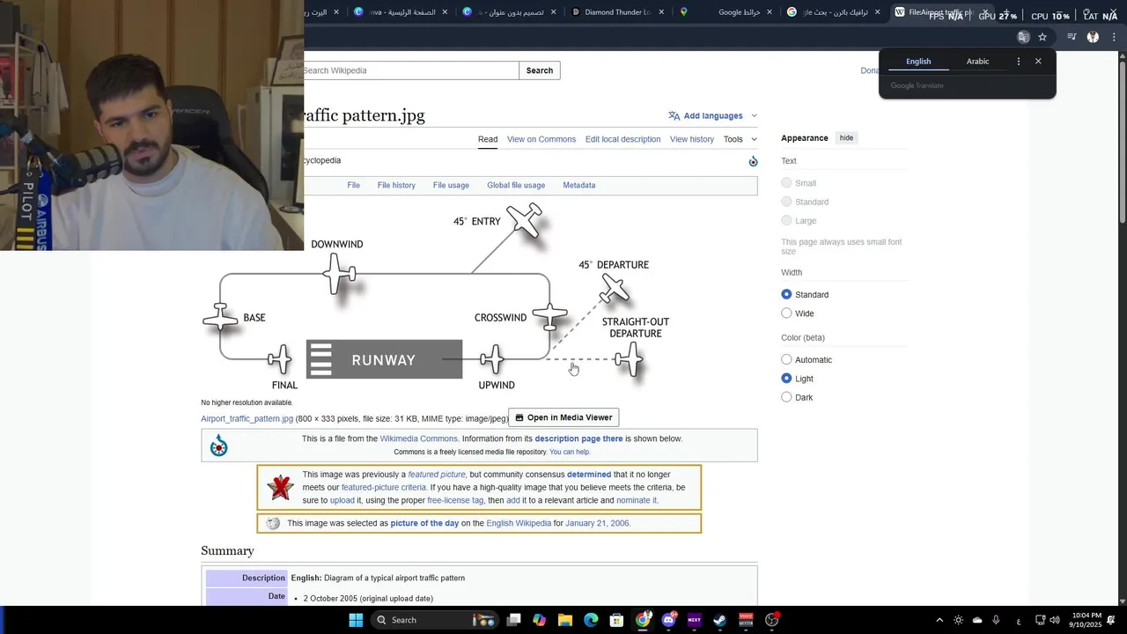Click the Commons logo in the info box
Image resolution: width=1127 pixels, height=634 pixels.
click(x=219, y=446)
